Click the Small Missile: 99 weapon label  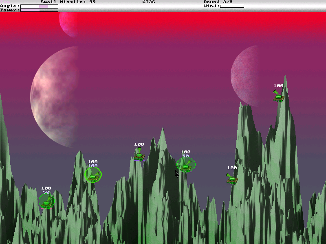click(68, 2)
